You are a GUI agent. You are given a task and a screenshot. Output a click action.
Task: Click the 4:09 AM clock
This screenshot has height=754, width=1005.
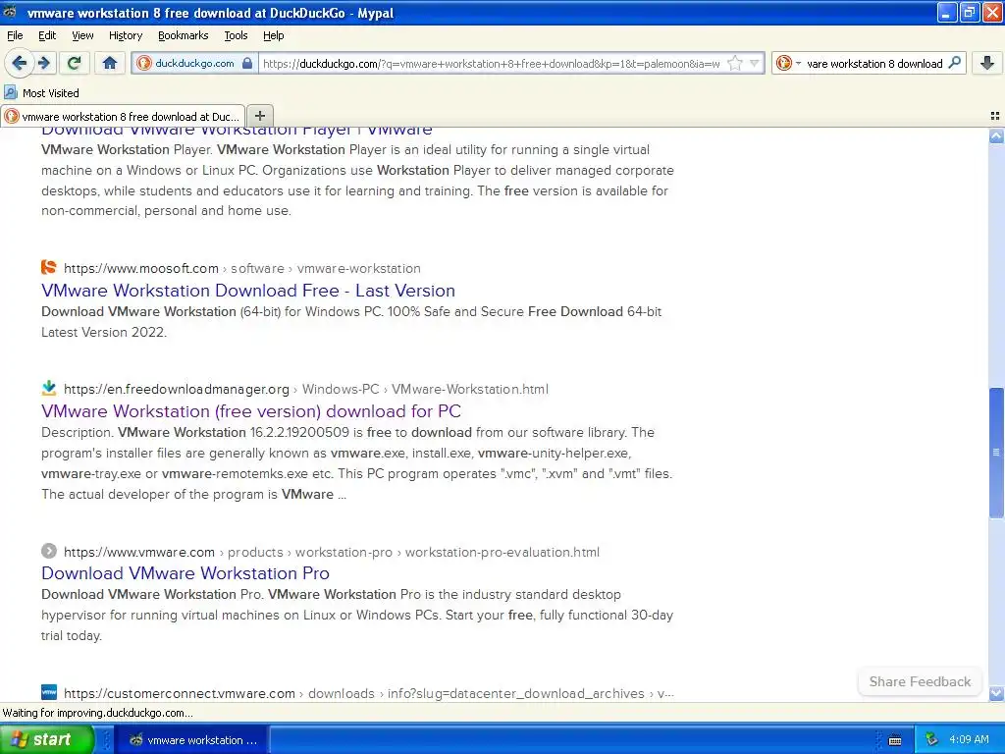(x=969, y=740)
